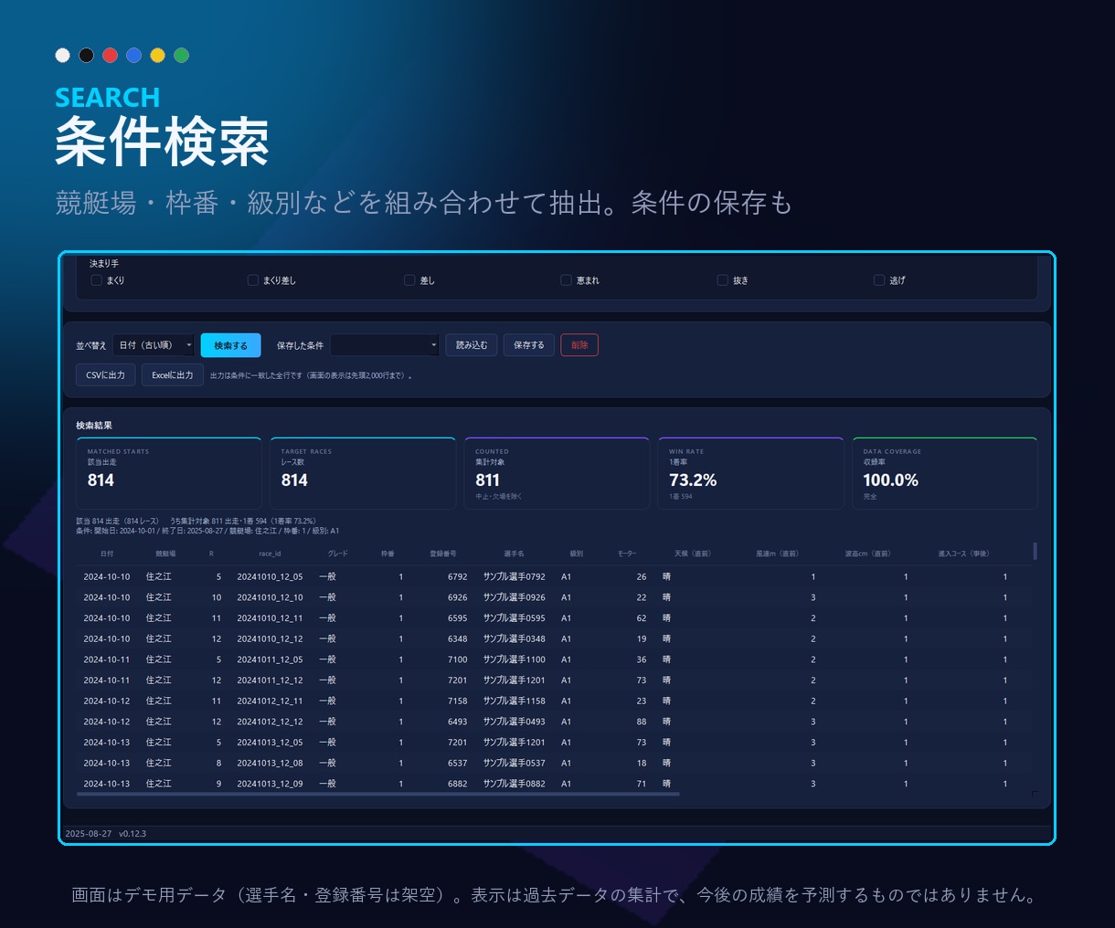Select the COUNTED 811 card
Viewport: 1115px width, 928px height.
coord(557,473)
